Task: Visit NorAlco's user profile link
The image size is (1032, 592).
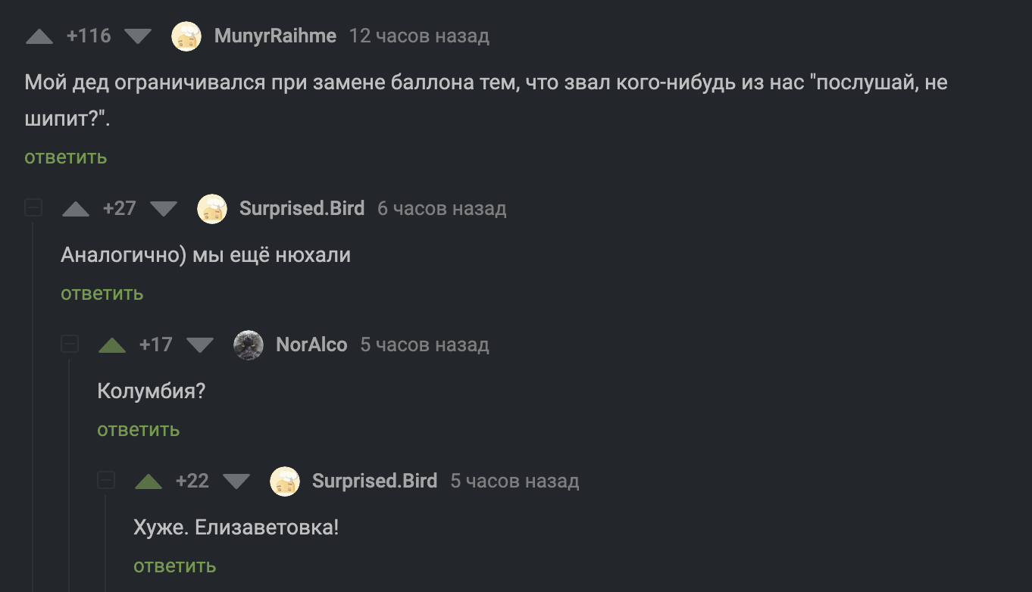Action: tap(311, 345)
